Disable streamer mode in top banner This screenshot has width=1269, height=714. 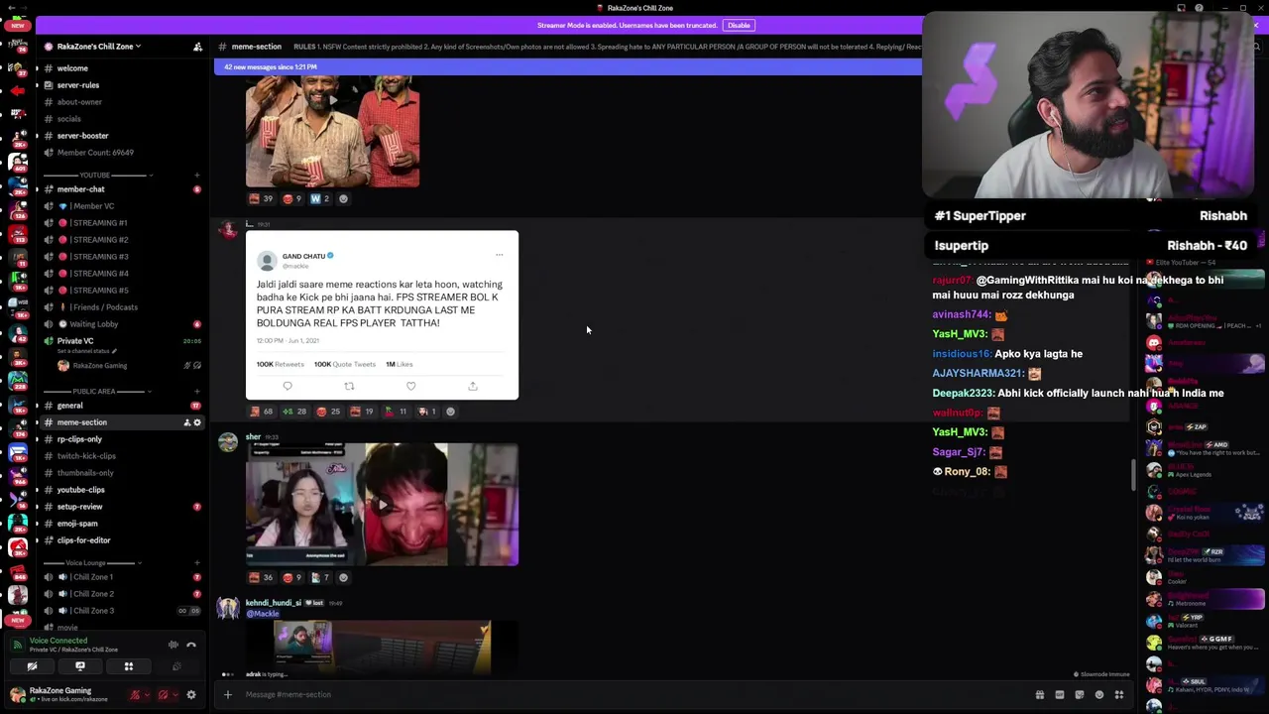point(739,25)
